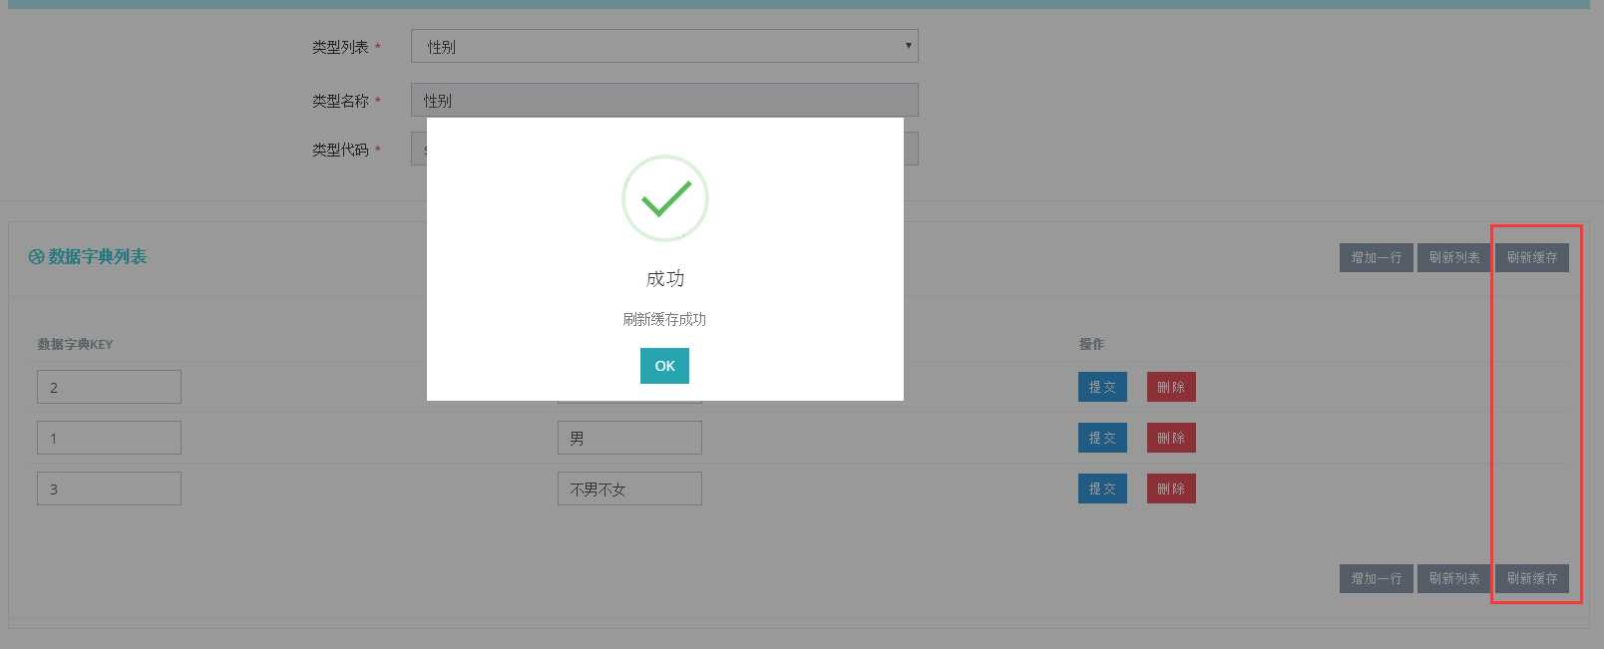
Task: Submit the row with KEY 2
Action: pyautogui.click(x=1102, y=387)
